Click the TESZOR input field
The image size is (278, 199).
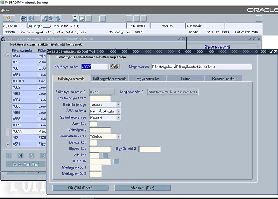point(100,161)
